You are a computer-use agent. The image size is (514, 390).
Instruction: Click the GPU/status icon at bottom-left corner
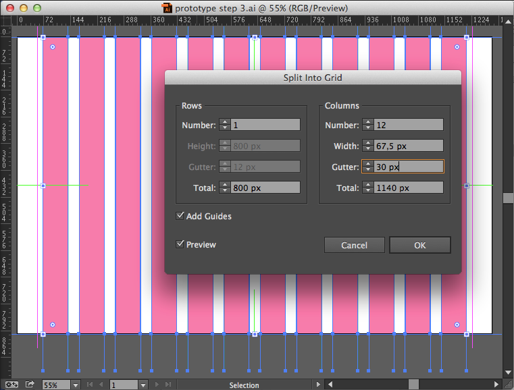click(x=11, y=384)
